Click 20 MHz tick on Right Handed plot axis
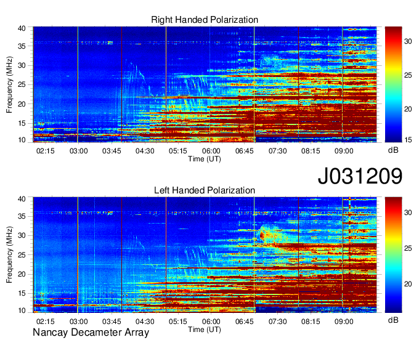 point(22,104)
